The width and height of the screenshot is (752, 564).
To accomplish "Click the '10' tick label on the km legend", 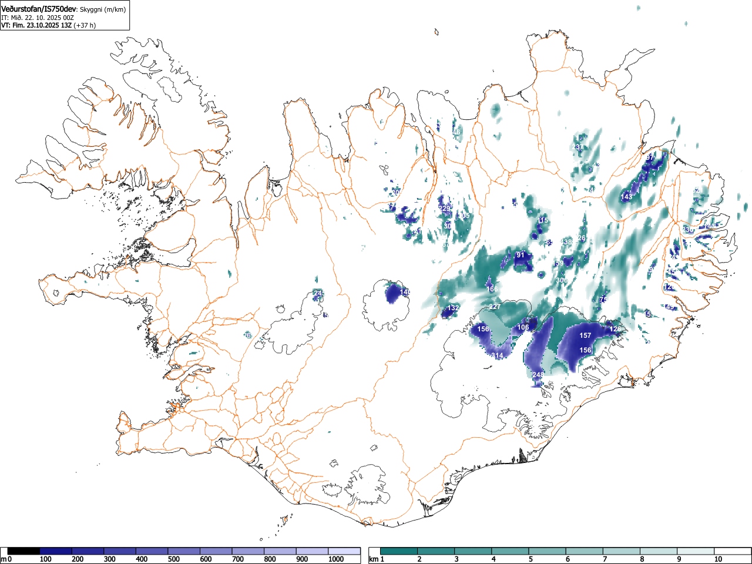I will point(718,559).
